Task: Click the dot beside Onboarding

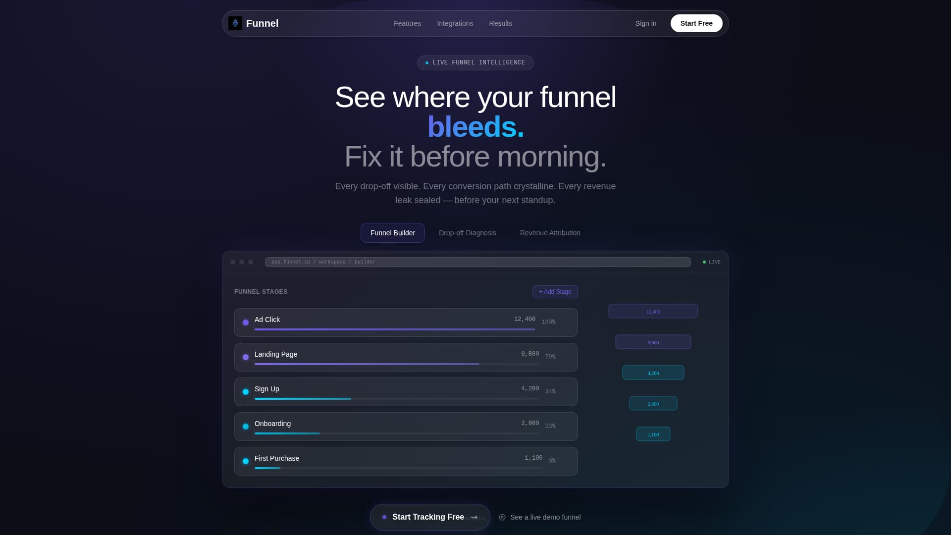Action: pos(245,427)
